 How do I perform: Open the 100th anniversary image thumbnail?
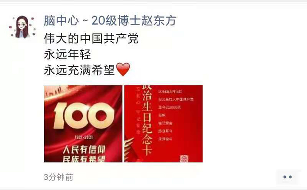(x=83, y=124)
